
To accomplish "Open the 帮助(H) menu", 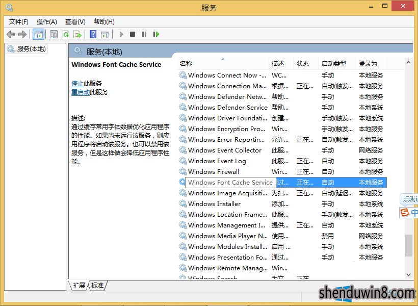I will pos(104,21).
